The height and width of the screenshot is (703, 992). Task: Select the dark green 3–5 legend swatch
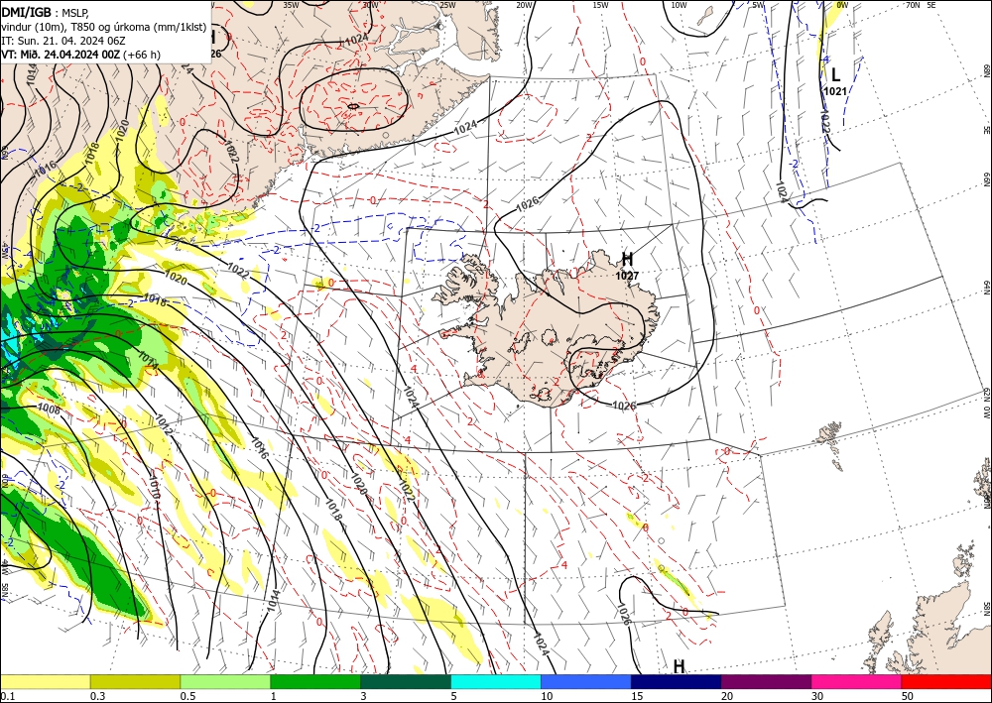406,681
